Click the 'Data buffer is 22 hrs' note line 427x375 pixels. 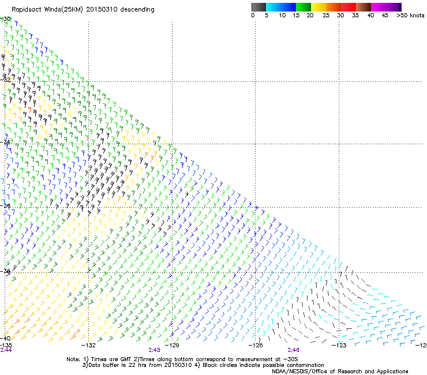tap(203, 365)
